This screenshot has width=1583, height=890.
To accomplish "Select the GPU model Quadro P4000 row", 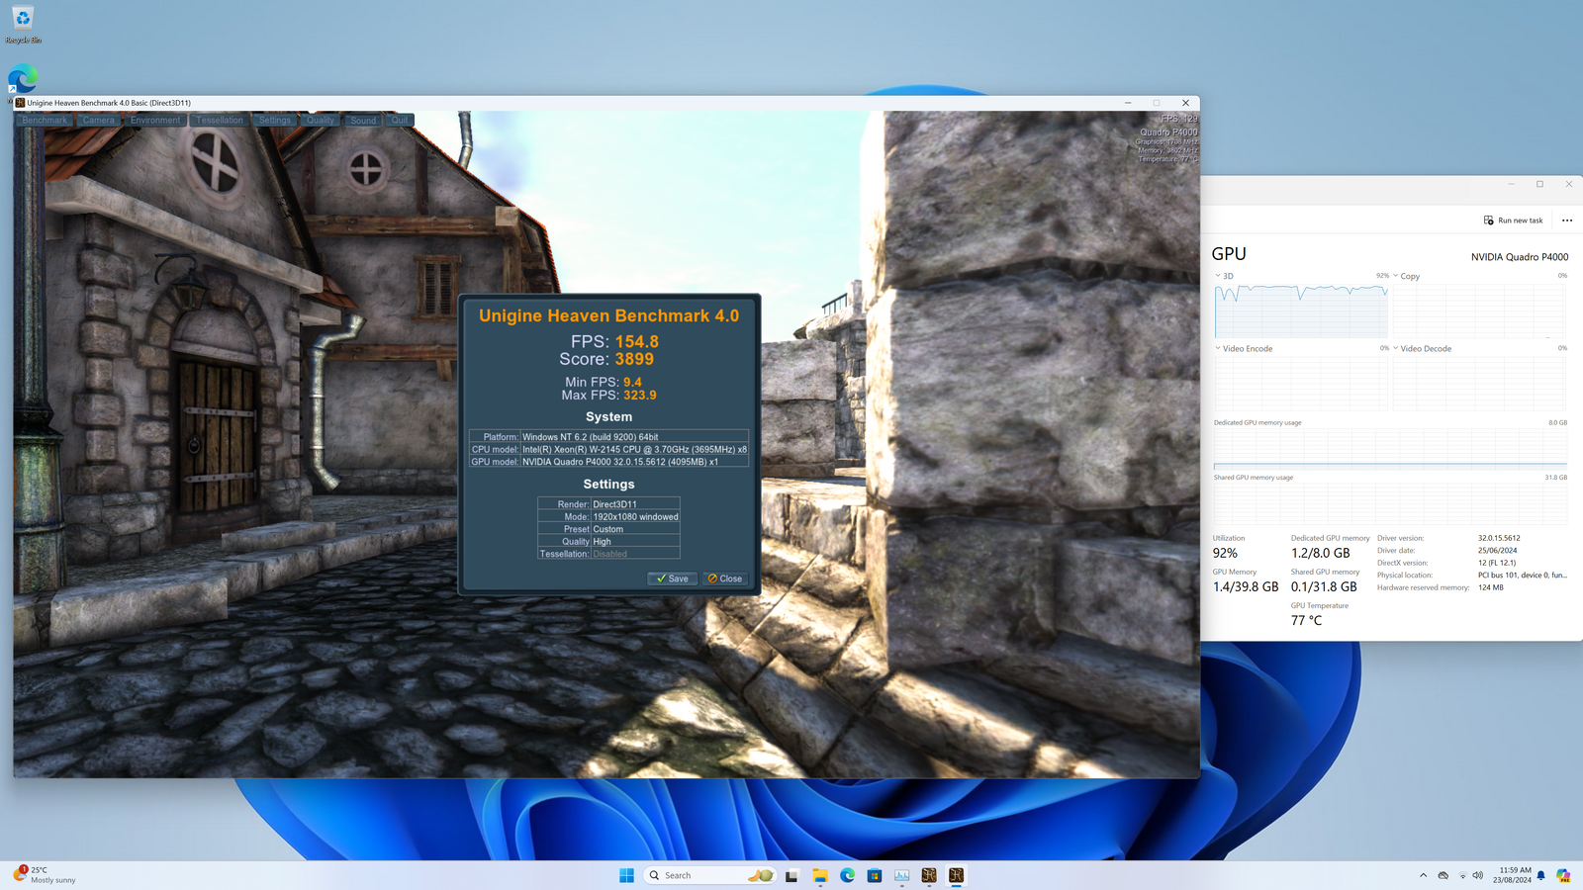I will [x=608, y=462].
